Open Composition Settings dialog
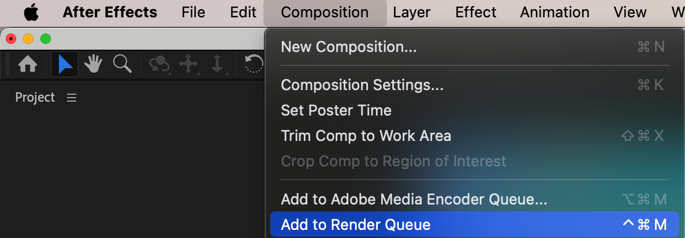 (x=362, y=85)
